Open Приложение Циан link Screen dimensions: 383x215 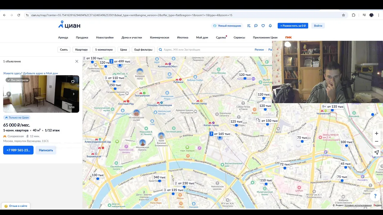pyautogui.click(x=265, y=37)
